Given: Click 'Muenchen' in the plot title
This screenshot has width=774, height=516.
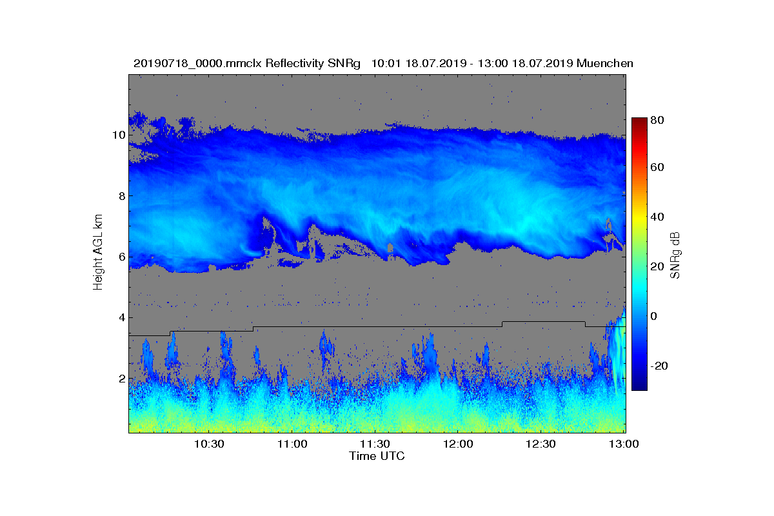Looking at the screenshot, I should tap(605, 63).
